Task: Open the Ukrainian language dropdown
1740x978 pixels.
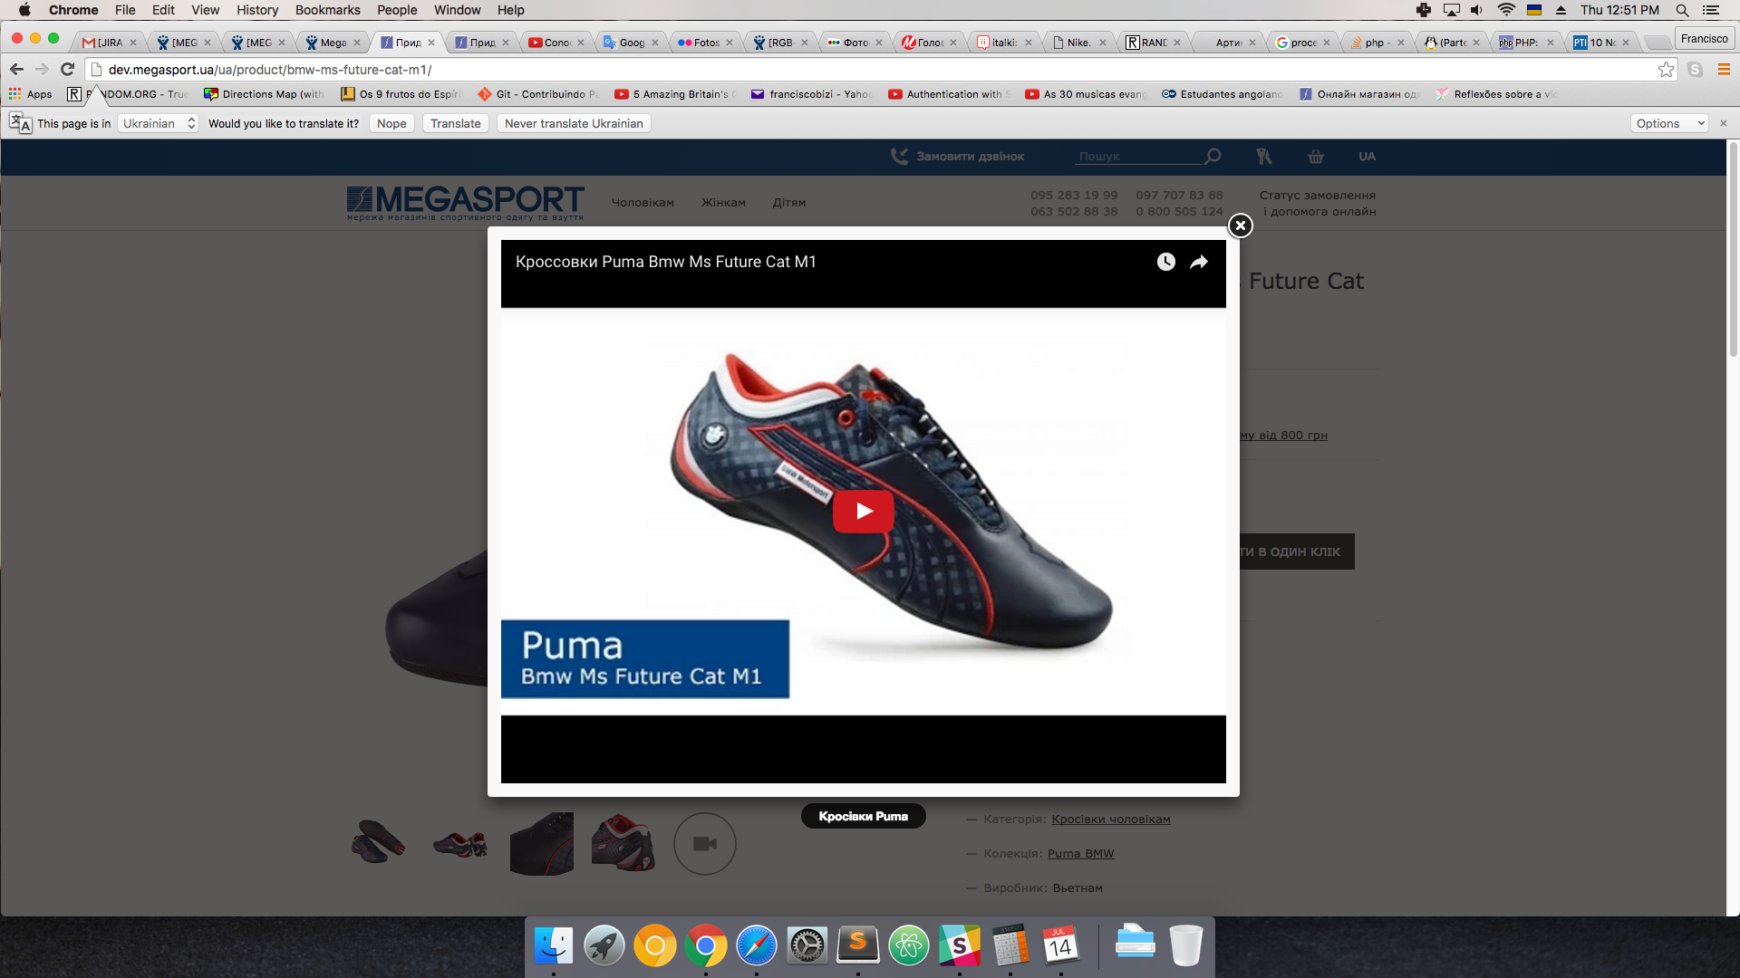Action: [159, 123]
